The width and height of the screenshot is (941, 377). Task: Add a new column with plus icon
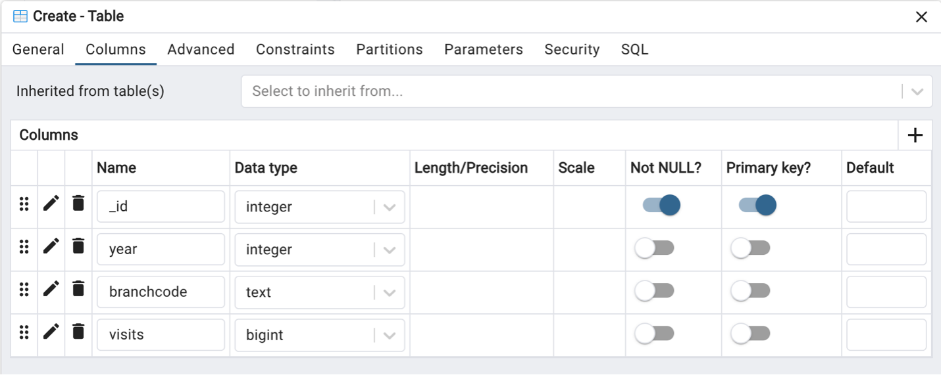[915, 135]
